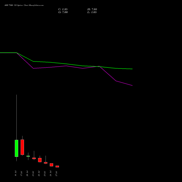Select the red candle for 23 Jul
Screen dimensions: 182x182
pyautogui.click(x=45, y=163)
